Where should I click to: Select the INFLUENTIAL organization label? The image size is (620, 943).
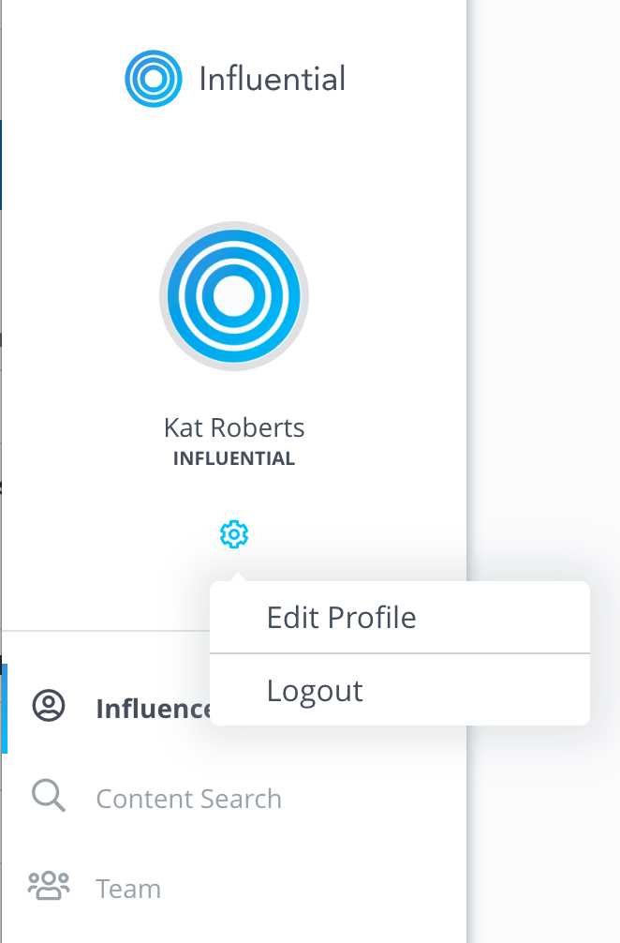click(x=234, y=459)
